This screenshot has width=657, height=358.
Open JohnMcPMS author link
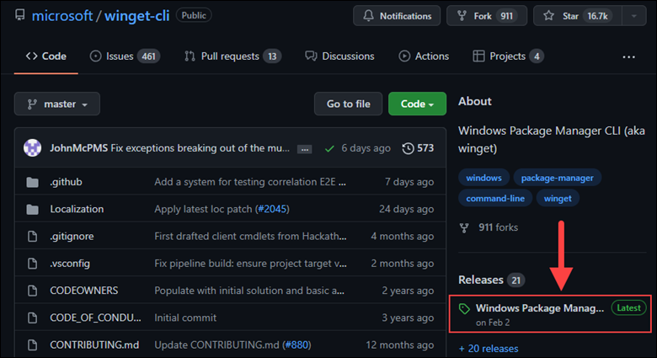tap(79, 148)
